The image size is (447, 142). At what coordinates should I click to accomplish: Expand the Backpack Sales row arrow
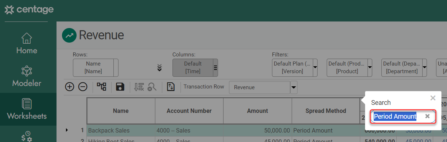click(x=67, y=130)
